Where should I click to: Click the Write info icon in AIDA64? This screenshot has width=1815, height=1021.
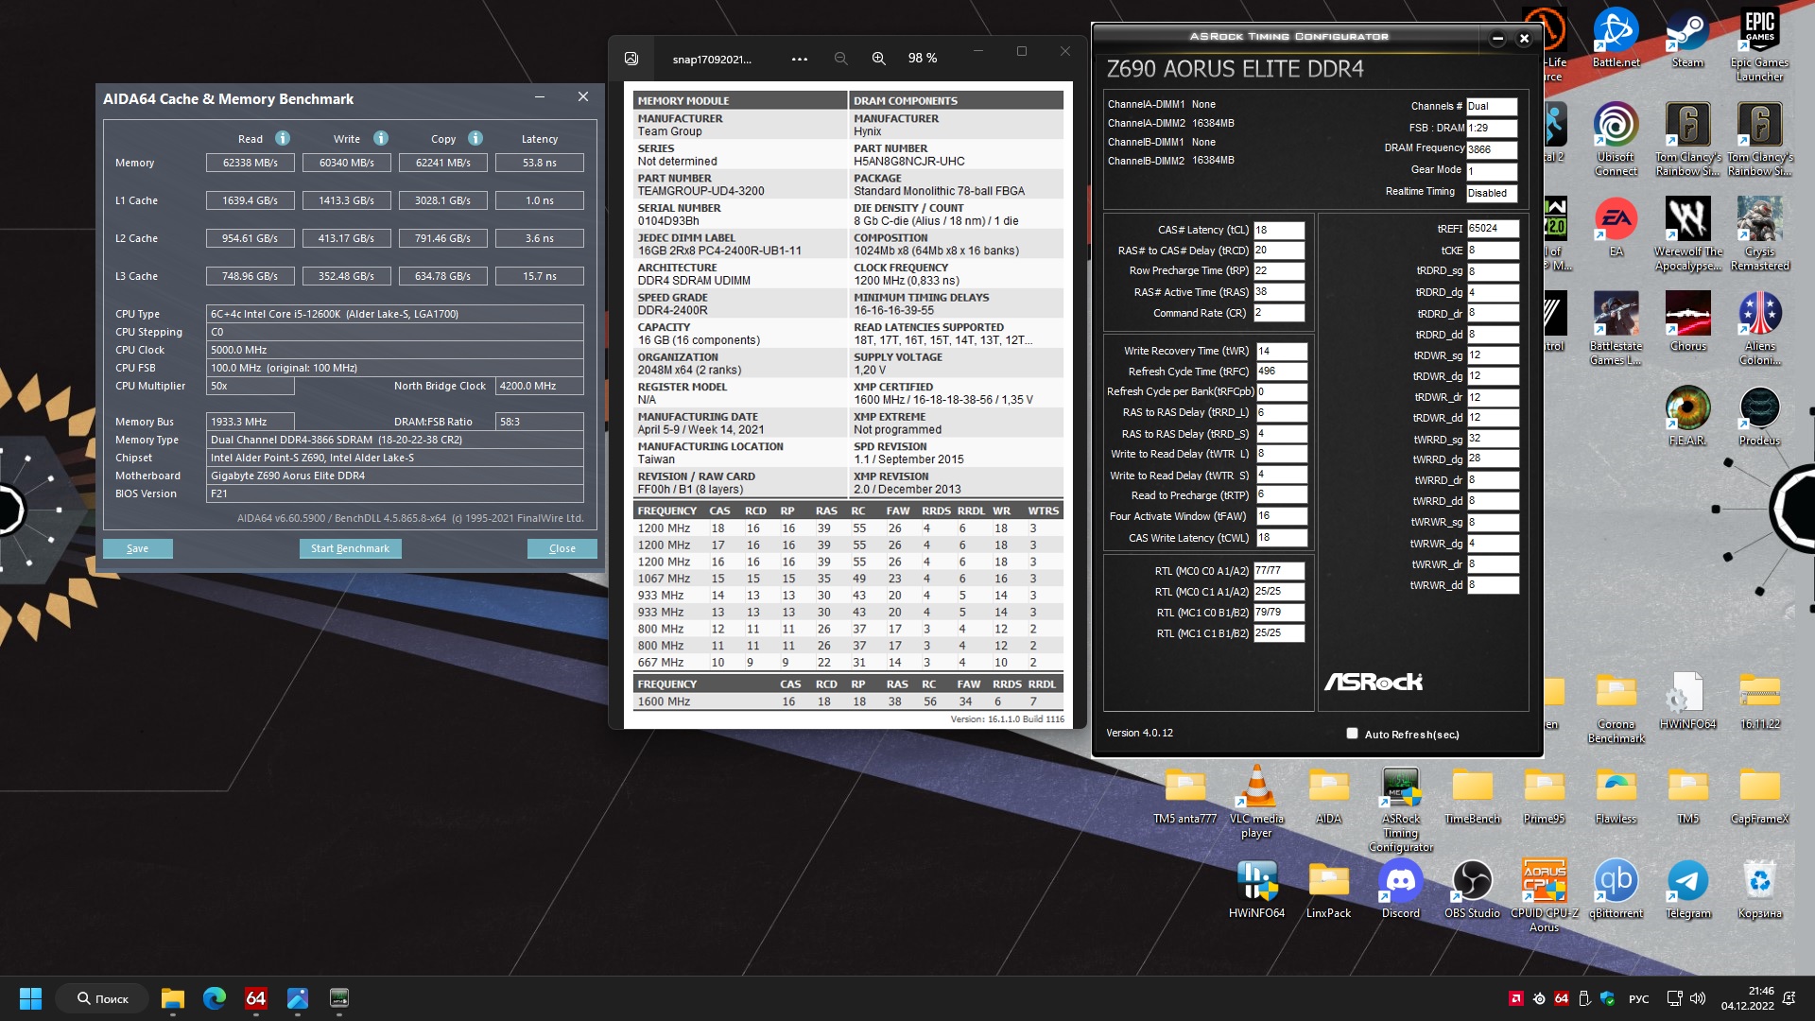pyautogui.click(x=381, y=138)
